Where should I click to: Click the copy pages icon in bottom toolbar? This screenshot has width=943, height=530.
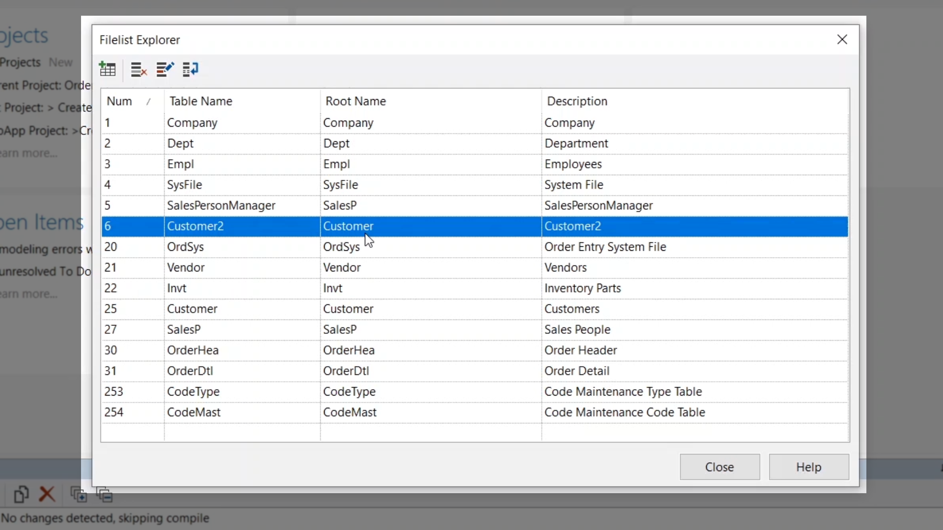[21, 494]
